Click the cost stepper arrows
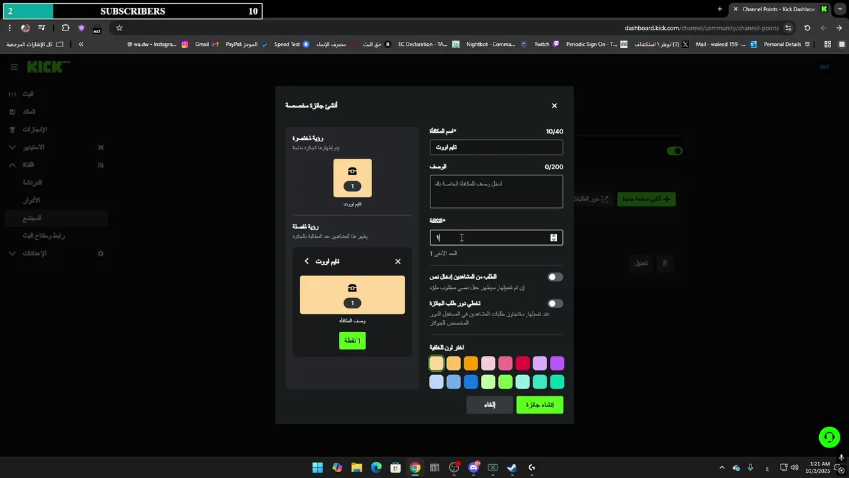The width and height of the screenshot is (849, 478). point(554,238)
